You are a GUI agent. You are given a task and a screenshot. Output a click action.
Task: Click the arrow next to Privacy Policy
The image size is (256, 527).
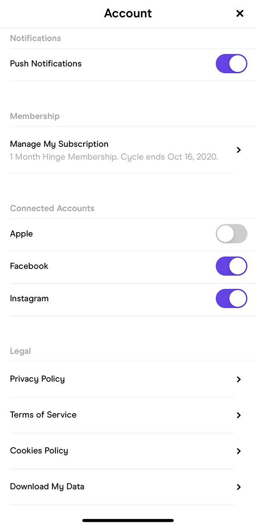239,379
